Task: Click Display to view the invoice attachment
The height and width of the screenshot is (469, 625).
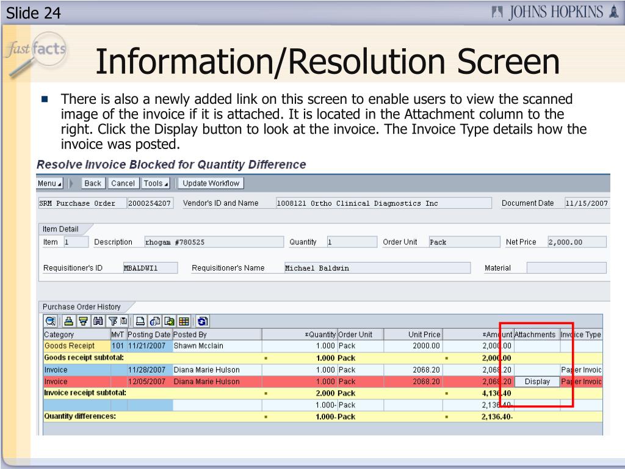Action: tap(536, 382)
